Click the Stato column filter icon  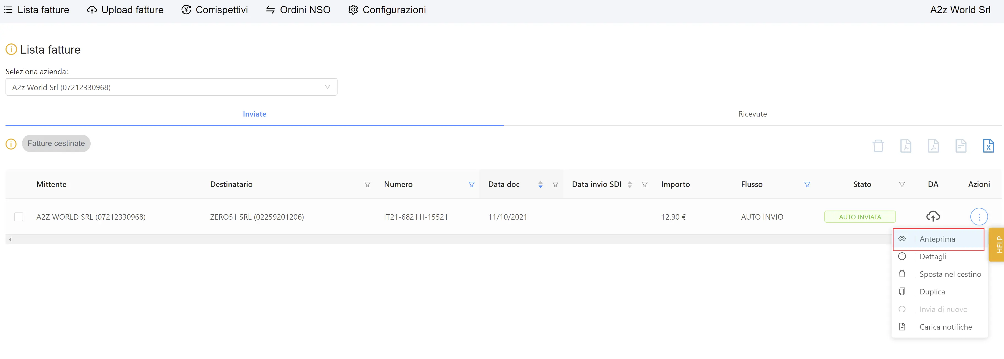(902, 184)
